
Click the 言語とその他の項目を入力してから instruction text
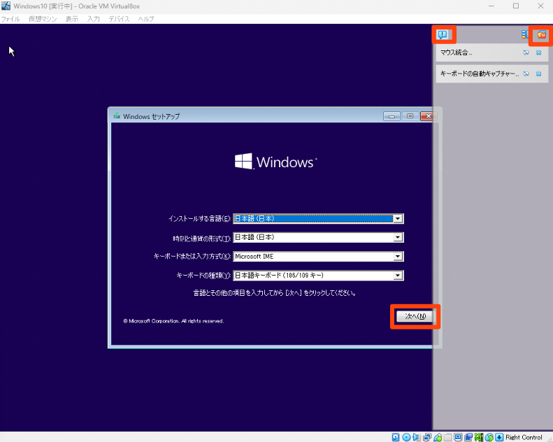point(274,293)
